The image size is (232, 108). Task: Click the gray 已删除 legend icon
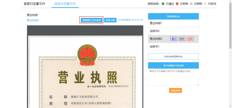[191, 4]
